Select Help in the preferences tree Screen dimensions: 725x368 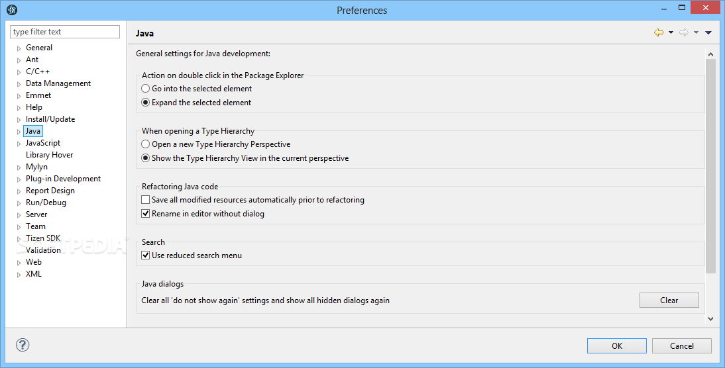pyautogui.click(x=34, y=107)
